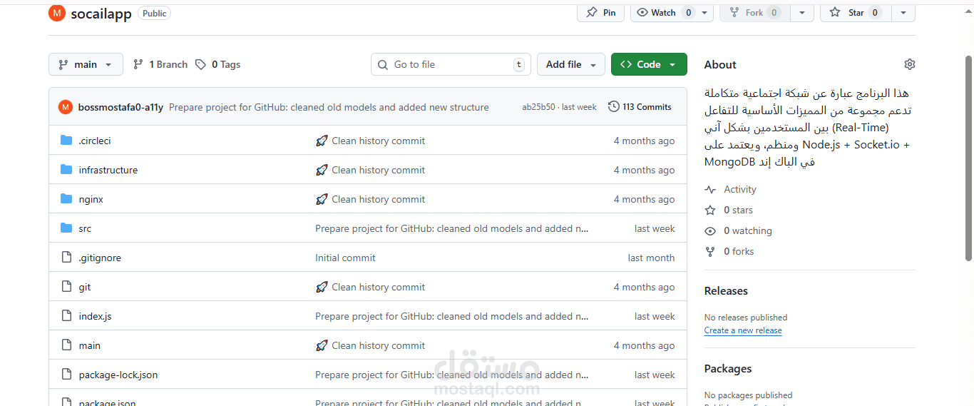Click the rocket emoji in infrastructure row
The height and width of the screenshot is (406, 974).
pos(322,170)
